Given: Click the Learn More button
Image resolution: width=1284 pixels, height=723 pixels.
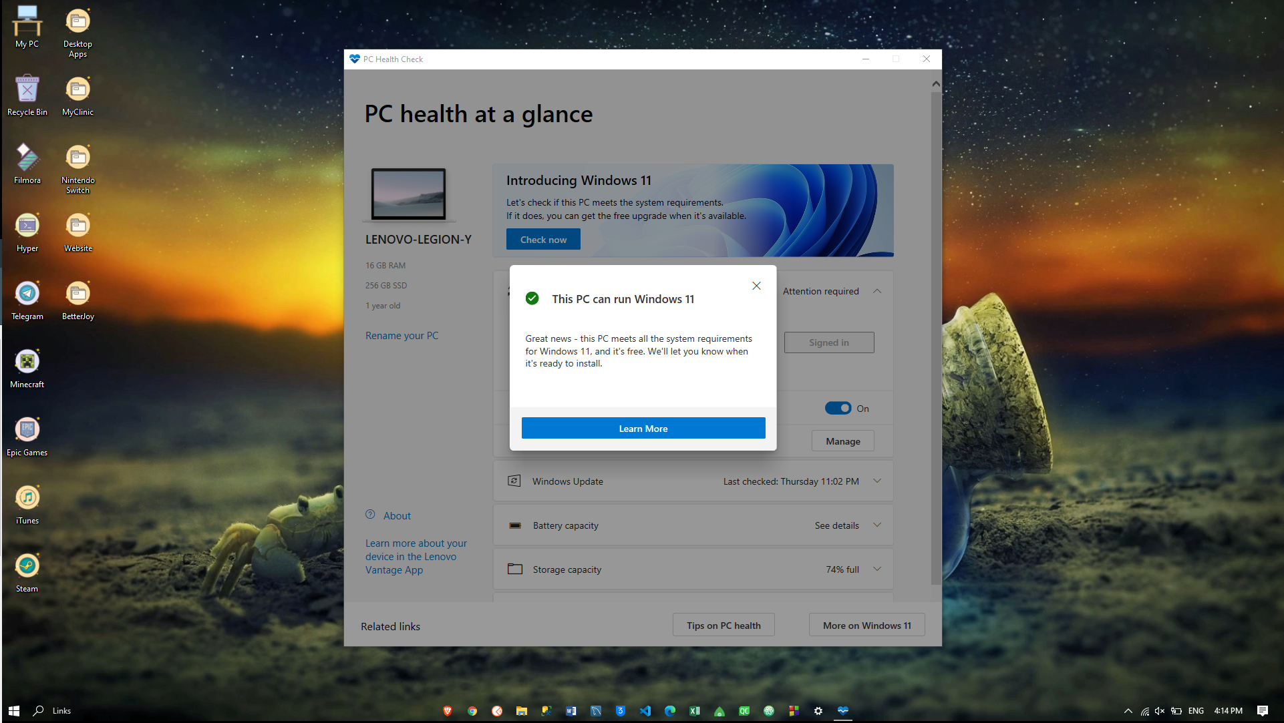Looking at the screenshot, I should tap(643, 429).
